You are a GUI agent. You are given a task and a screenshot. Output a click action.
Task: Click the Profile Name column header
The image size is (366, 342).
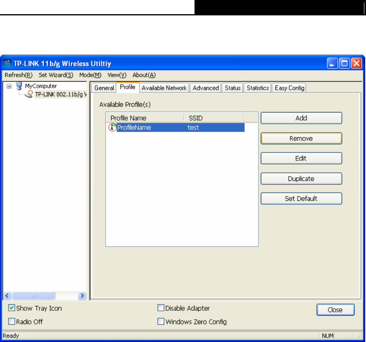[x=145, y=118]
